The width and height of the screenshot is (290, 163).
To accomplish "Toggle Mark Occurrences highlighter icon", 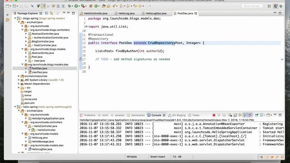I will [43, 6].
